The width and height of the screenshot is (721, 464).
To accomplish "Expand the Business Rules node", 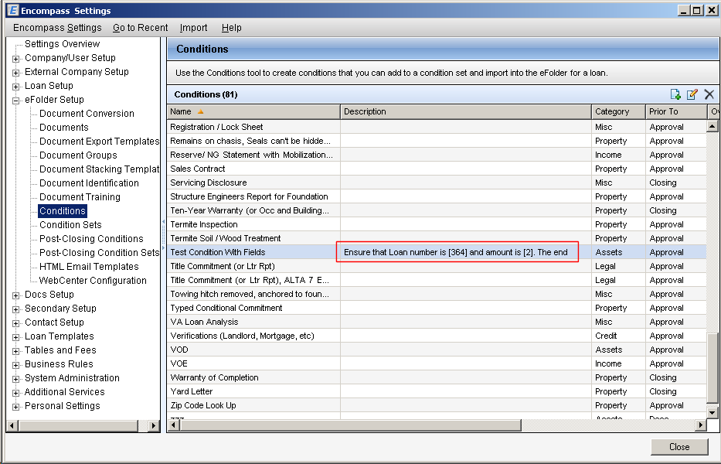I will coord(15,365).
